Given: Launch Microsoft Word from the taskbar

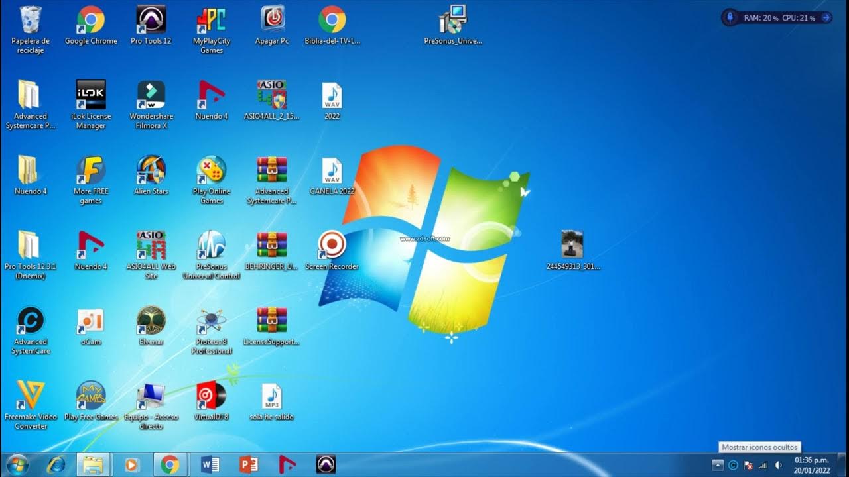Looking at the screenshot, I should (x=210, y=465).
